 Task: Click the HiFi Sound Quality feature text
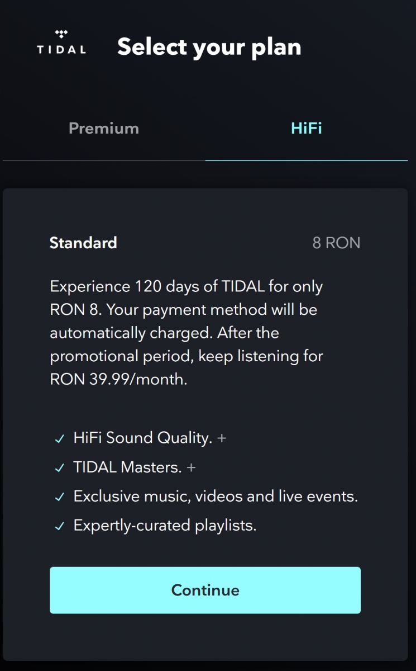(142, 438)
